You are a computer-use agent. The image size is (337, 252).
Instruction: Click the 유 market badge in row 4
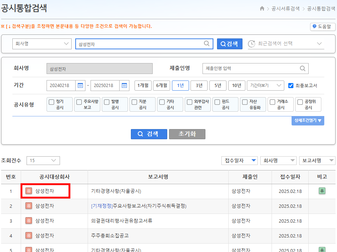29,235
